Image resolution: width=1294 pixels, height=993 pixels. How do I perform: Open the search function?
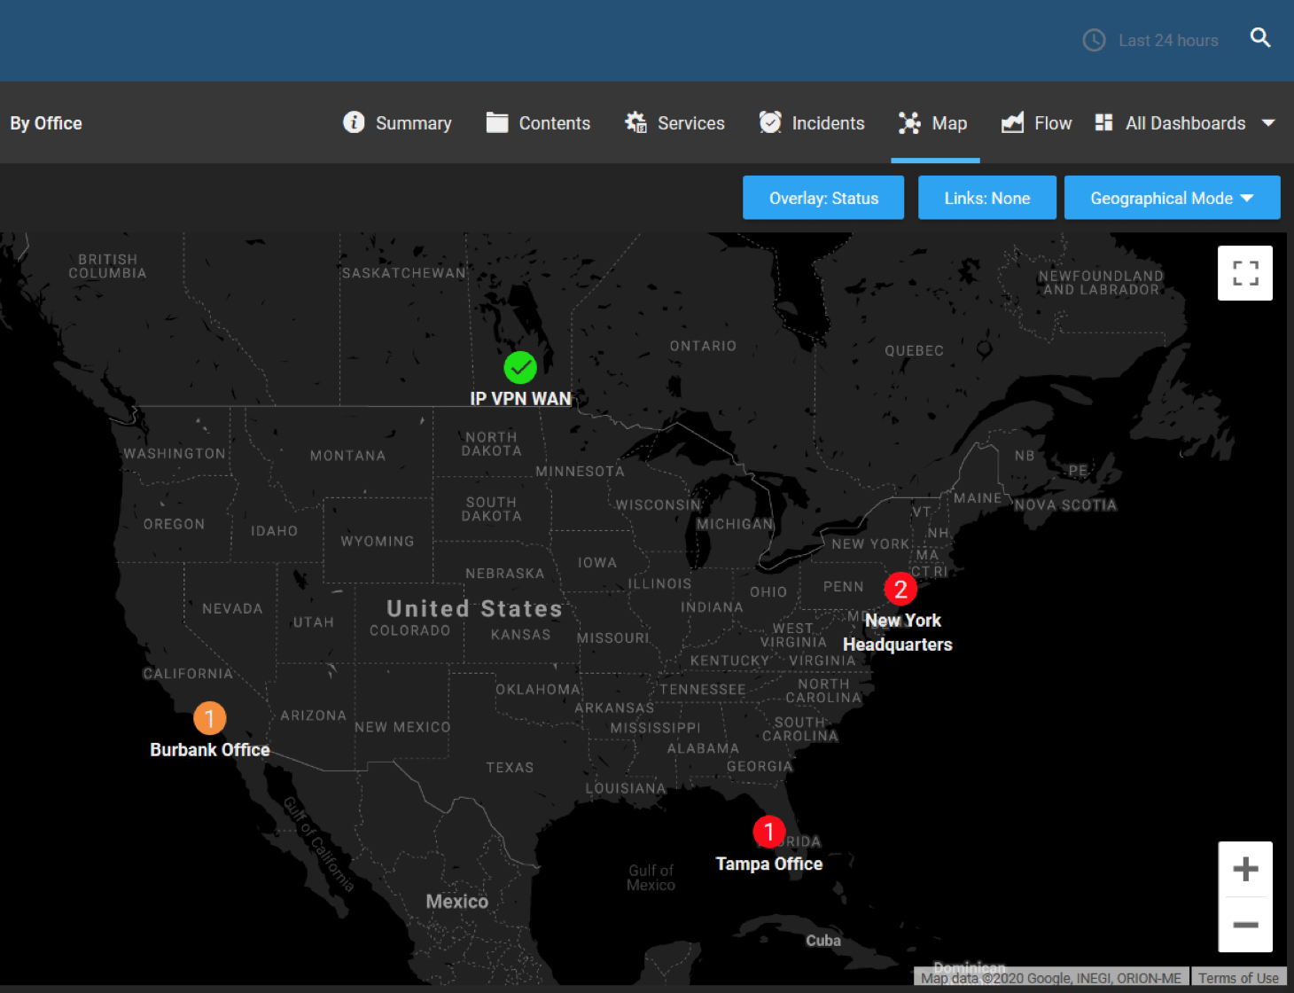click(x=1260, y=39)
